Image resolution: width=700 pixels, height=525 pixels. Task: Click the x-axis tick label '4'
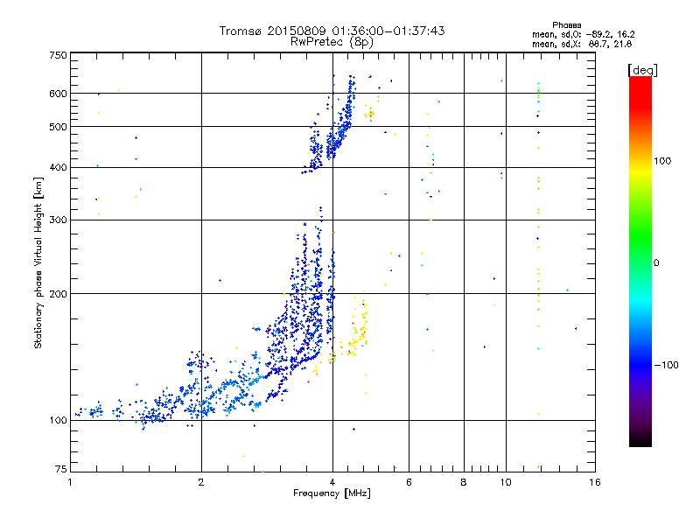332,482
